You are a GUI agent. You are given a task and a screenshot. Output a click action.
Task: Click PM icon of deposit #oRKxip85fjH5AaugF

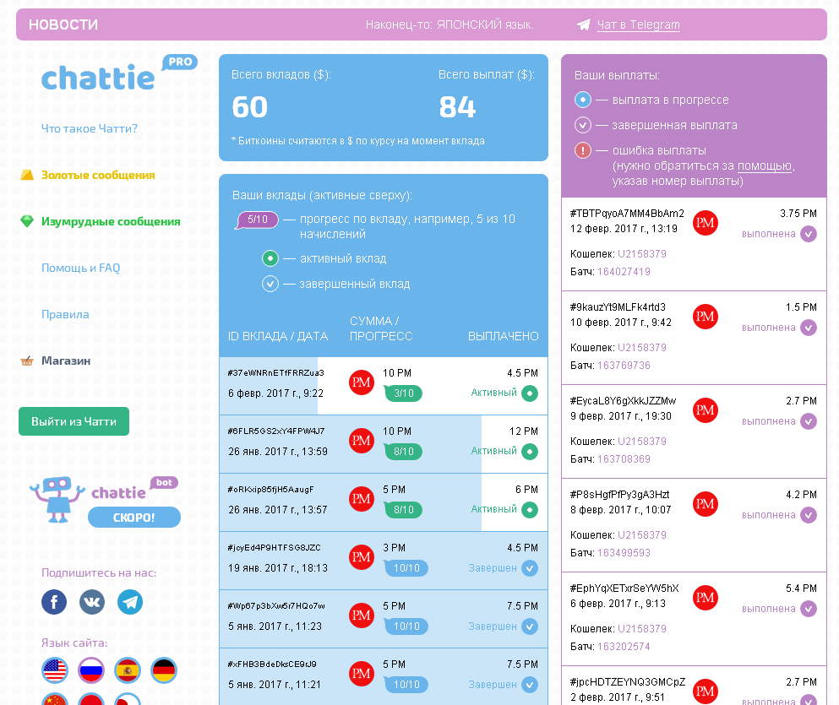coord(361,499)
